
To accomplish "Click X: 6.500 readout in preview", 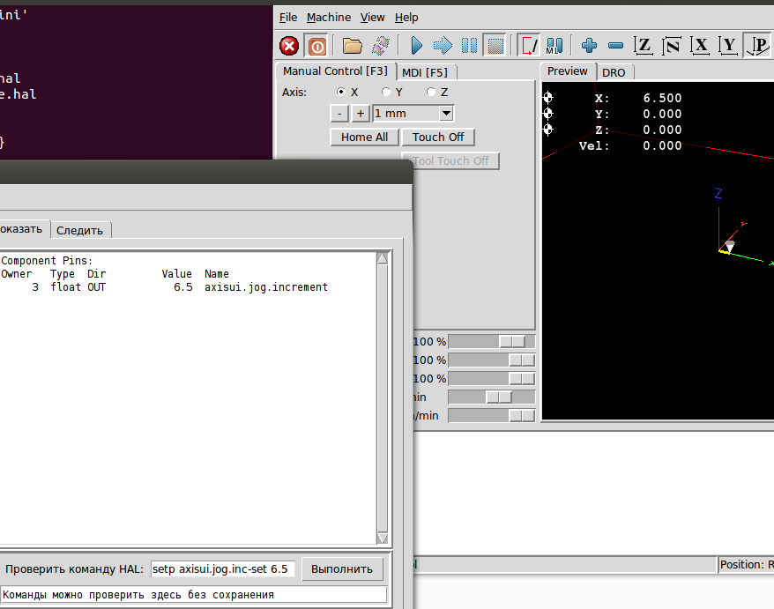I will click(638, 98).
